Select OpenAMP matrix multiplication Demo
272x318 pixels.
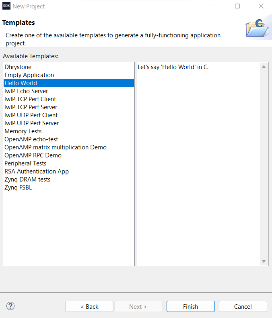56,147
